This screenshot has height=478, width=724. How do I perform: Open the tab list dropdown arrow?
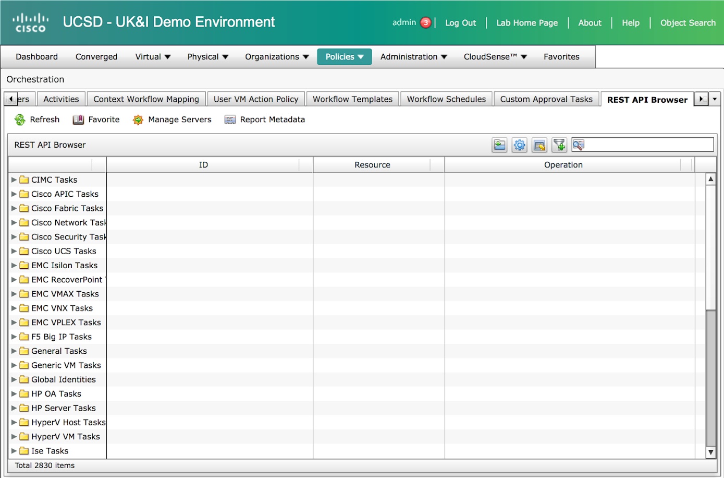point(715,99)
